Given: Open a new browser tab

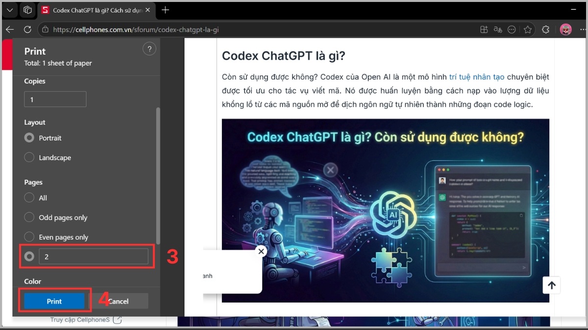Looking at the screenshot, I should [x=165, y=10].
